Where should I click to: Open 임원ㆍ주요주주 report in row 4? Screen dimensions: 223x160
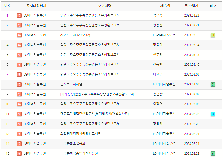90,45
